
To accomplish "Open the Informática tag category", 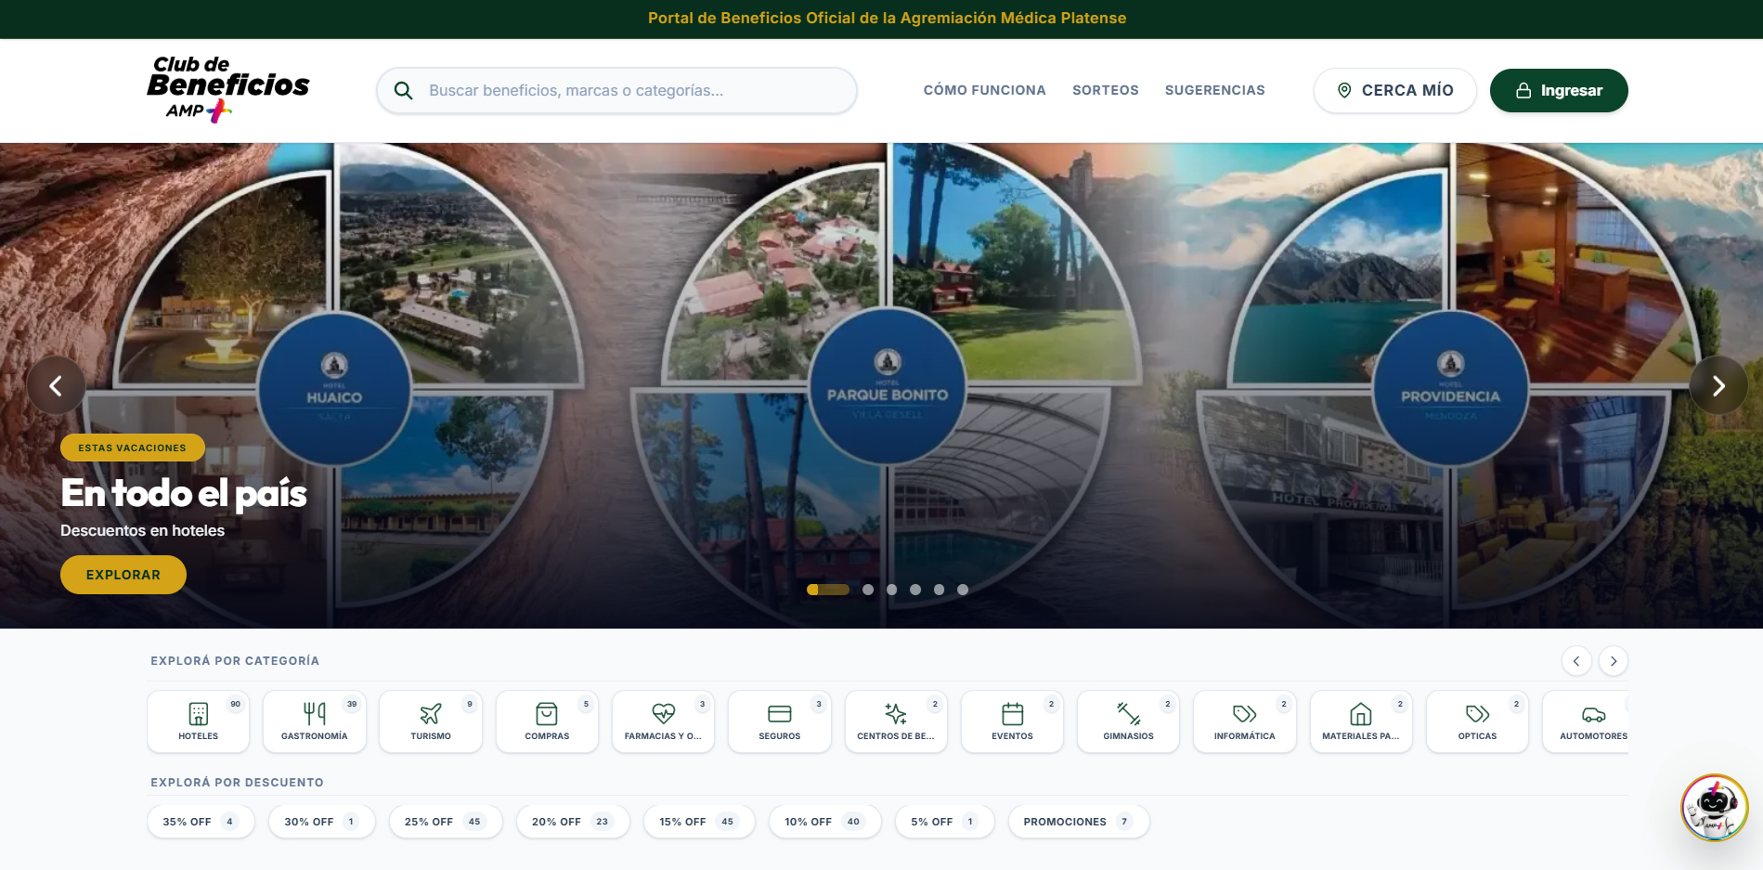I will (x=1245, y=721).
